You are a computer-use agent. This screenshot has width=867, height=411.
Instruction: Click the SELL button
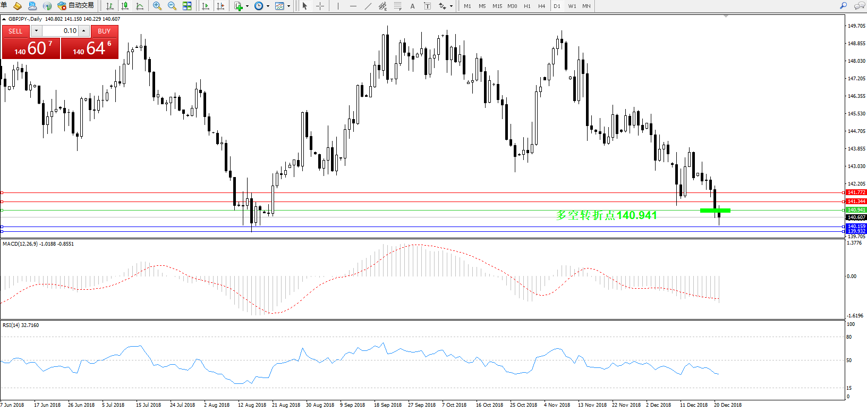pos(15,31)
